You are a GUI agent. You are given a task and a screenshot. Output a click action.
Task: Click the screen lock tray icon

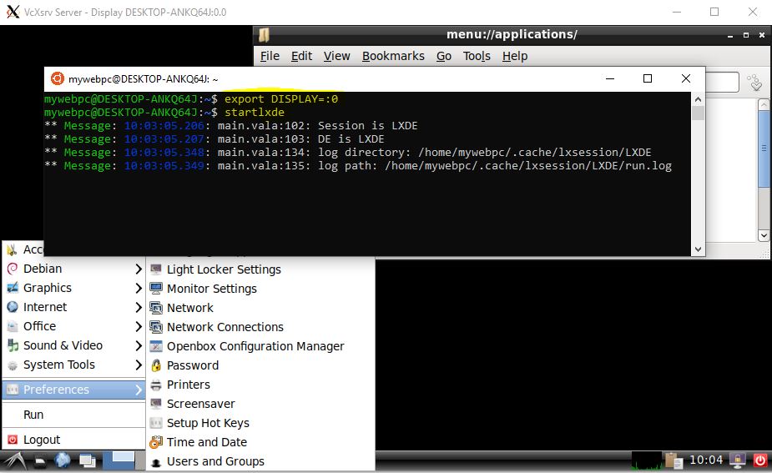click(738, 460)
